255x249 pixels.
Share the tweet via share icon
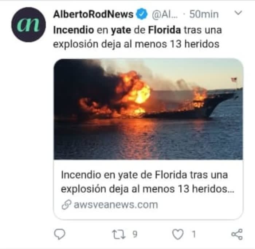click(237, 234)
